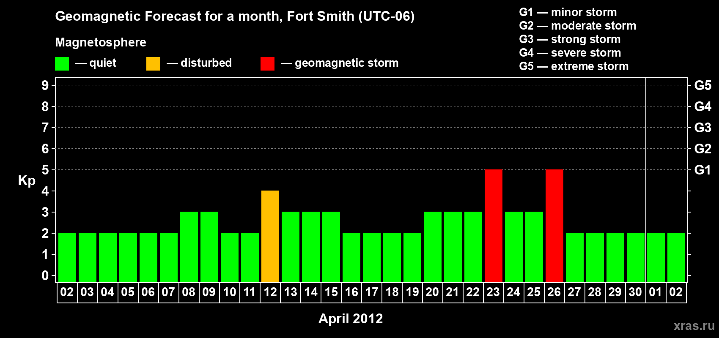719x338 pixels.
Task: Click the date label 12
Action: [270, 292]
